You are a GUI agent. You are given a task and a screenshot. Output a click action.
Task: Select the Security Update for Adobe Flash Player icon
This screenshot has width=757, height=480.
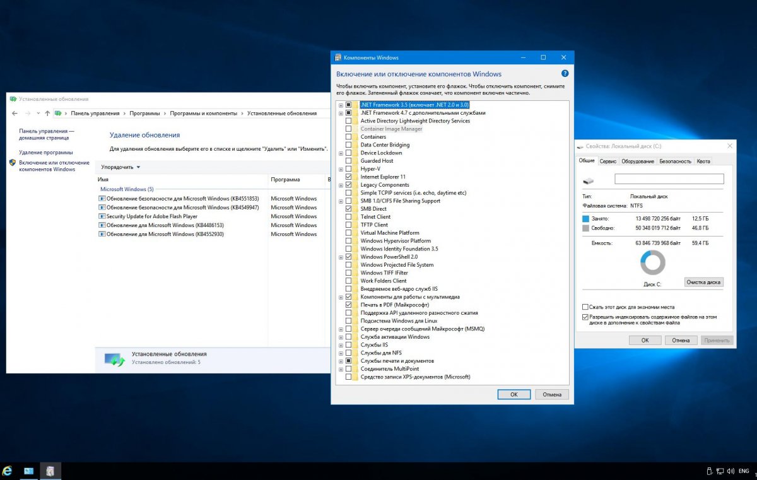pyautogui.click(x=102, y=216)
